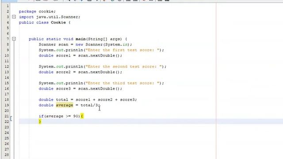Viewport: 283px width, 159px height.
Task: Click the variable 'score3' on line 16
Action: (63, 89)
